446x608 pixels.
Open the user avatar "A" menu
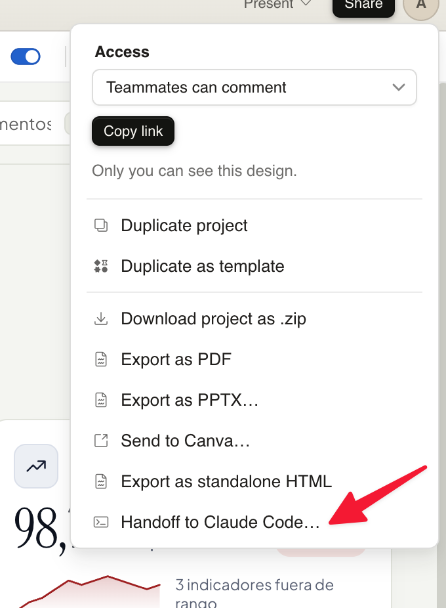click(420, 5)
